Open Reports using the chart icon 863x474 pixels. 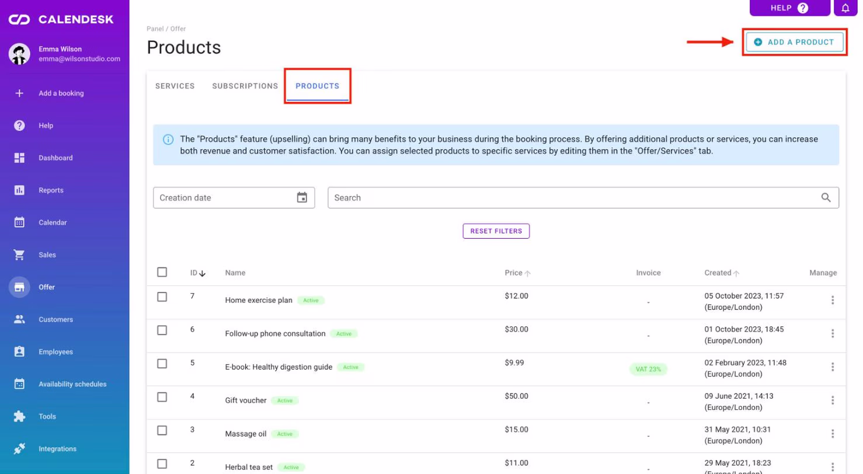(19, 190)
